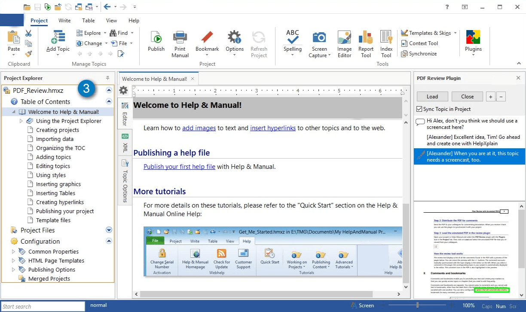This screenshot has width=526, height=312.
Task: Open the Plugins puzzle icon
Action: [x=473, y=37]
